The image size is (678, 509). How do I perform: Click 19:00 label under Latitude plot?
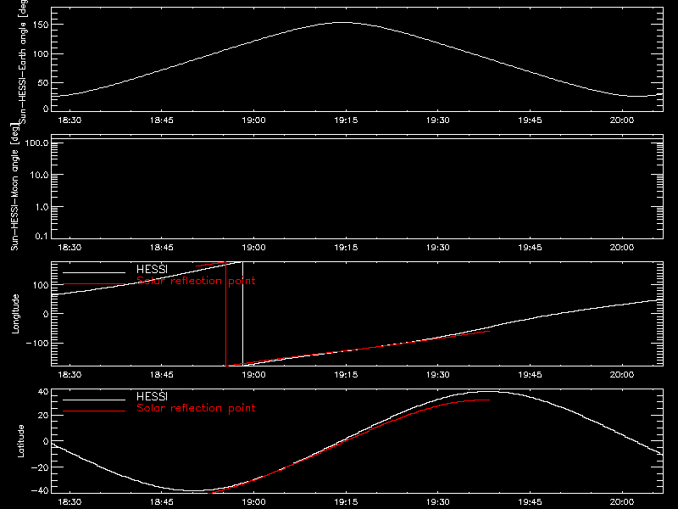pyautogui.click(x=253, y=502)
